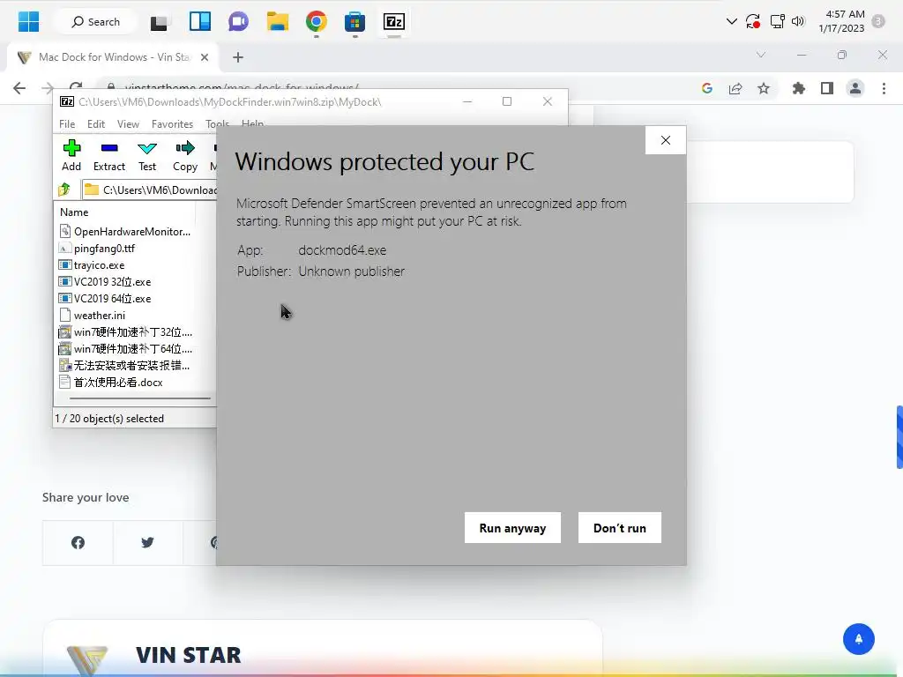Open the Favorites menu in 7-Zip
903x677 pixels.
tap(172, 123)
